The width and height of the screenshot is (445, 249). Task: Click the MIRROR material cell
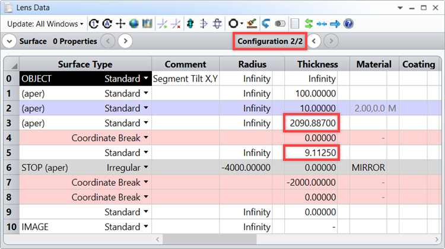(368, 167)
